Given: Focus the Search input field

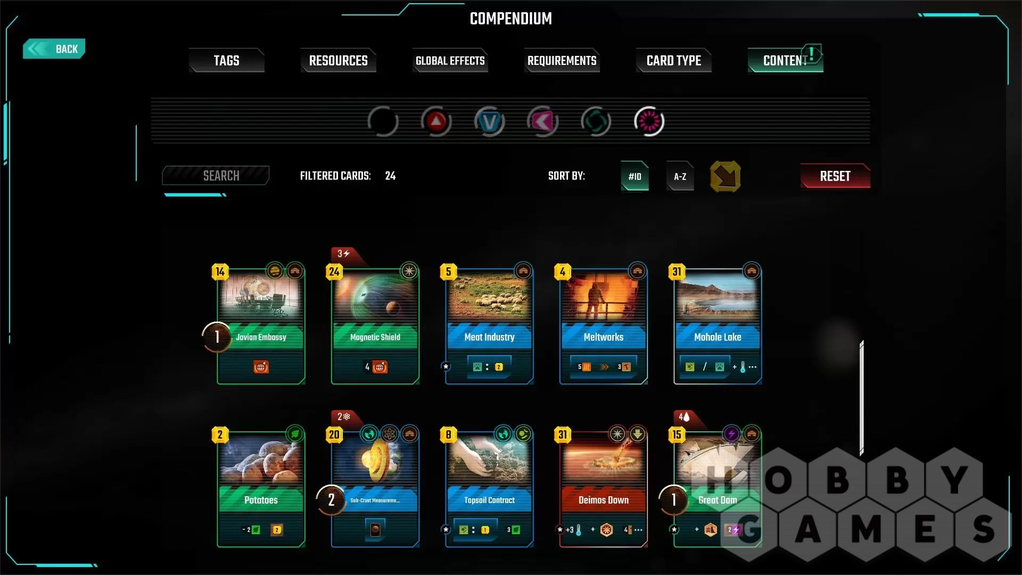Looking at the screenshot, I should pos(216,176).
